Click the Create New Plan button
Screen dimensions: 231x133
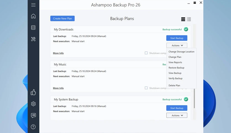tap(62, 18)
